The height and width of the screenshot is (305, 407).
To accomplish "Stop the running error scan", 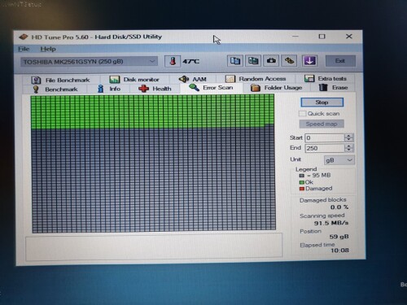I will [322, 102].
